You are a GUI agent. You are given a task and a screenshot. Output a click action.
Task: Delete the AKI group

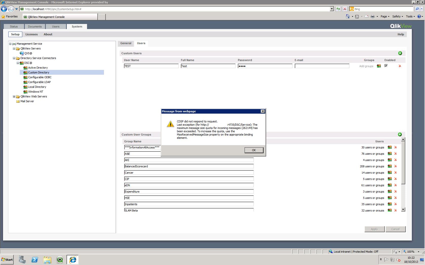396,160
